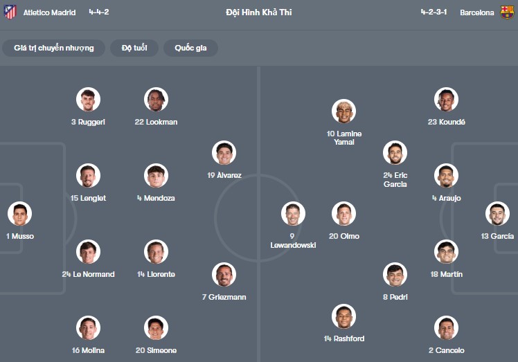Click the Atletico Madrid team name

[x=49, y=12]
